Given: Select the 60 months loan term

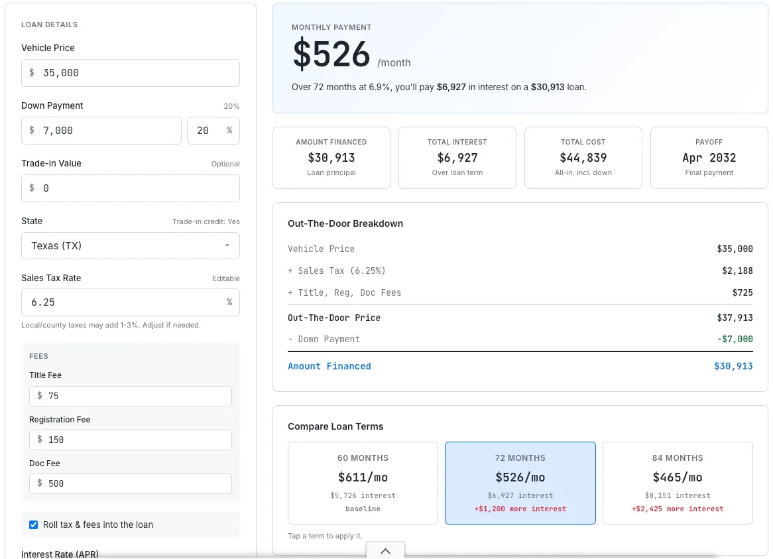Looking at the screenshot, I should pyautogui.click(x=362, y=482).
